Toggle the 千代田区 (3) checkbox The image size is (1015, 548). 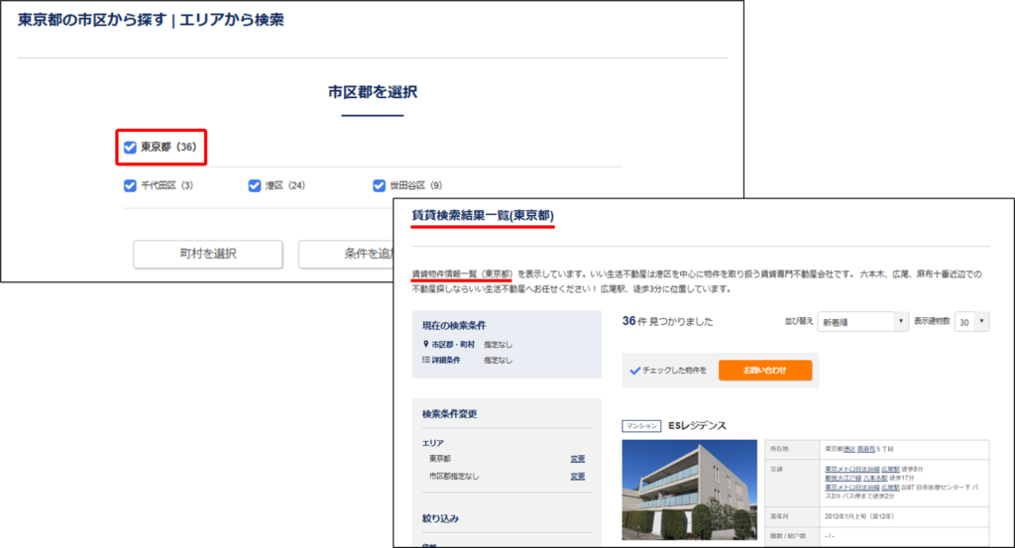130,185
